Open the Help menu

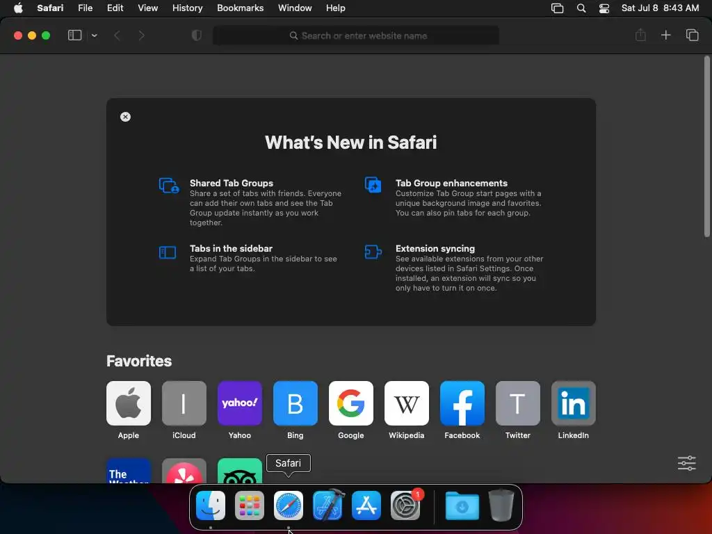tap(336, 8)
